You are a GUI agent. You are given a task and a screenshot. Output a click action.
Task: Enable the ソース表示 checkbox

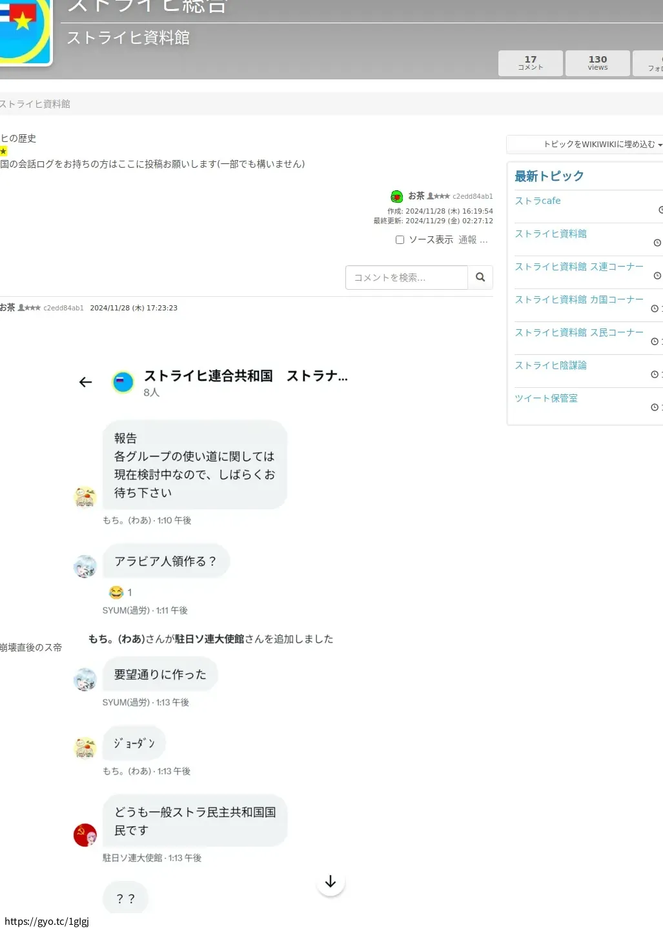400,240
